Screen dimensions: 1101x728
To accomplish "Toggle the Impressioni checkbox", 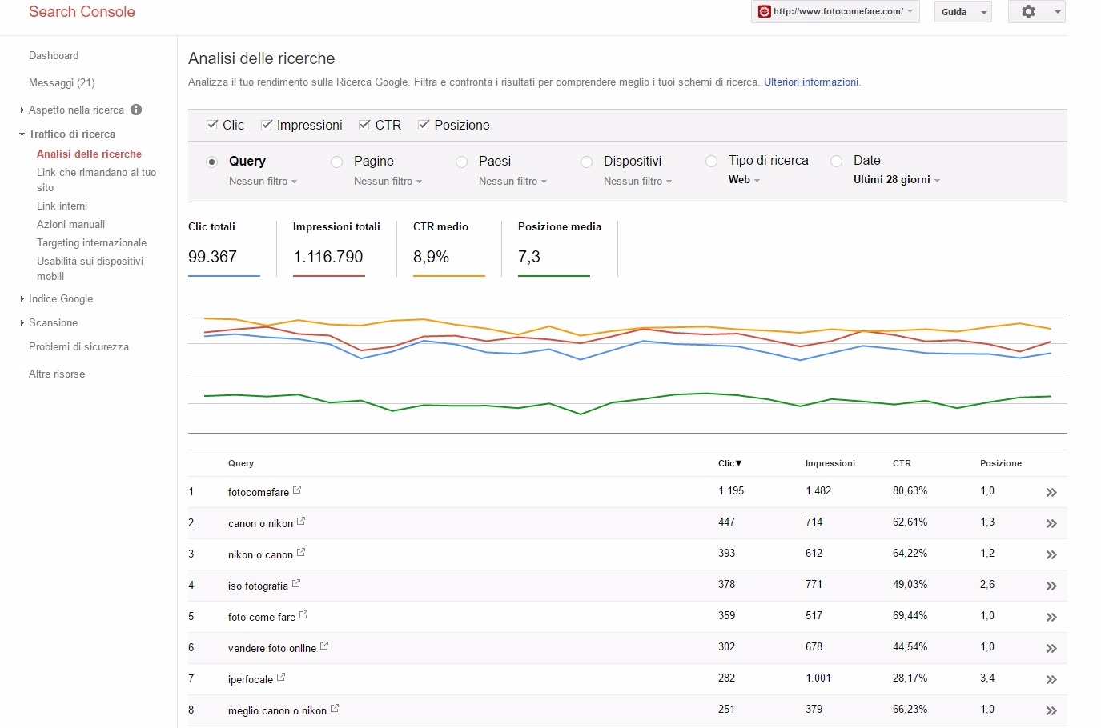I will point(267,125).
